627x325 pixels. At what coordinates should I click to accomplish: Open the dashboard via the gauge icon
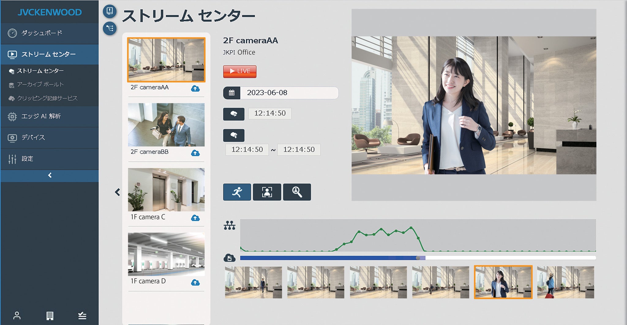click(37, 33)
